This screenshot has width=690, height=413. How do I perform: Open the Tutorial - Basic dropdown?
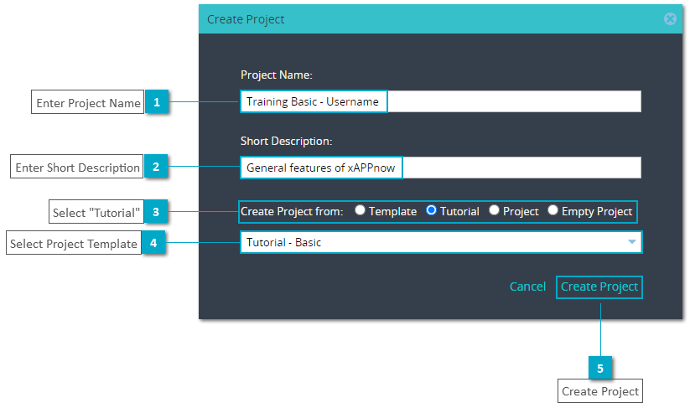[x=441, y=242]
